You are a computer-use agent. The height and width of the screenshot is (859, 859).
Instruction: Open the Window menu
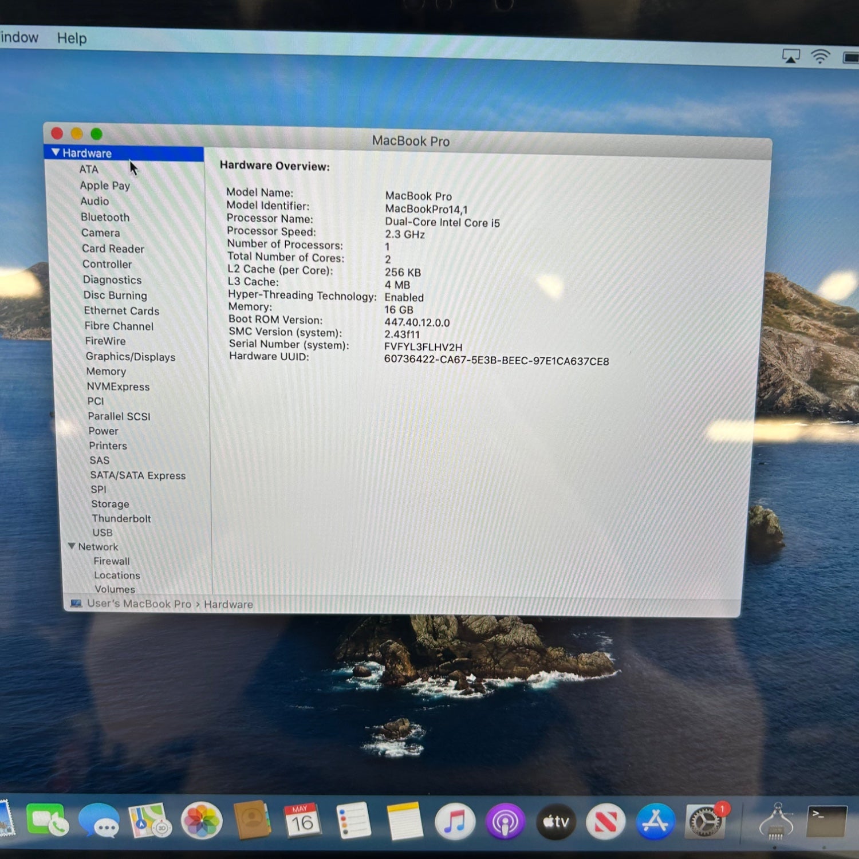click(x=19, y=37)
